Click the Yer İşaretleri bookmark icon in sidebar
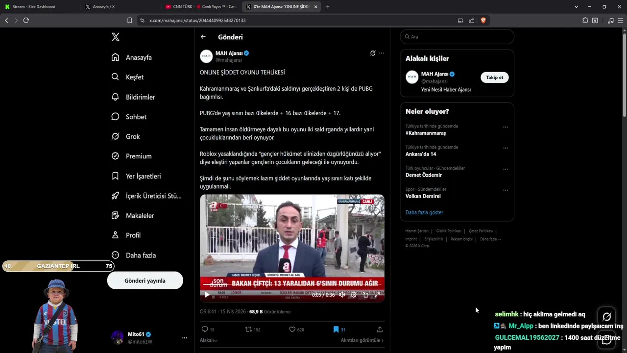627x353 pixels. pyautogui.click(x=115, y=176)
